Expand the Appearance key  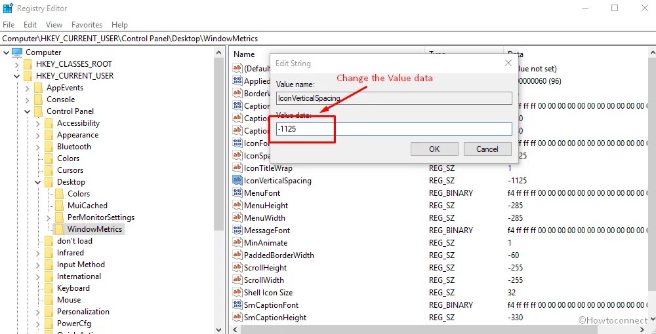pyautogui.click(x=37, y=136)
